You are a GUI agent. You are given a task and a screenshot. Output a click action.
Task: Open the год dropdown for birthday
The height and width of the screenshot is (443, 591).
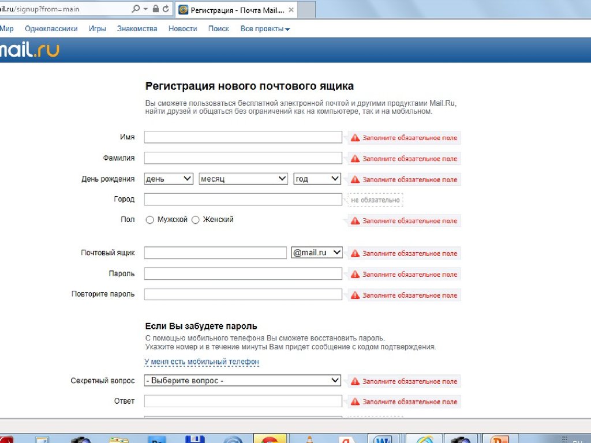coord(317,179)
